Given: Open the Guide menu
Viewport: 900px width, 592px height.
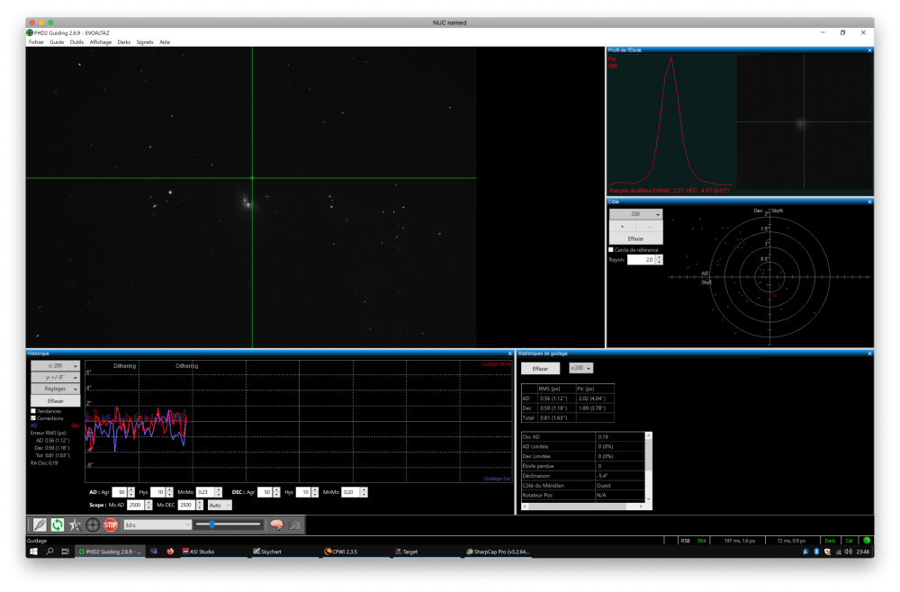Looking at the screenshot, I should [x=57, y=42].
